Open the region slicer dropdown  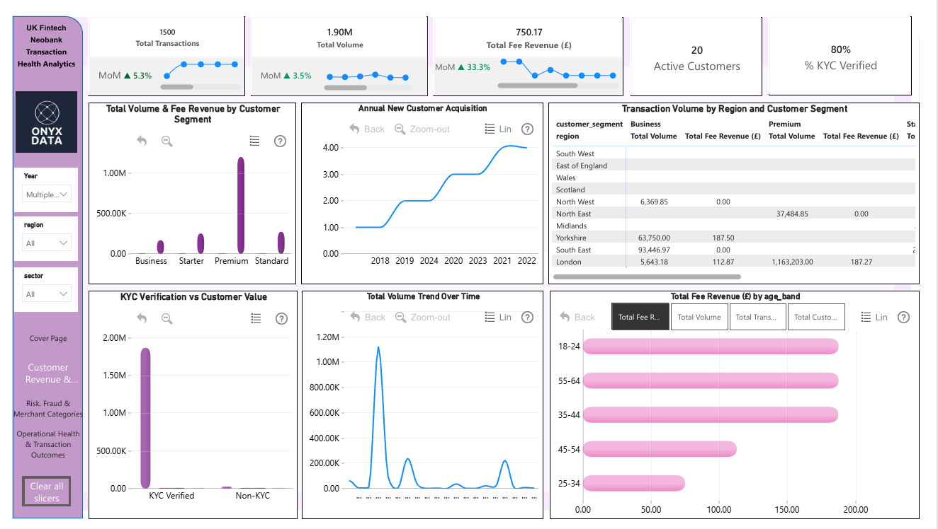click(x=46, y=243)
